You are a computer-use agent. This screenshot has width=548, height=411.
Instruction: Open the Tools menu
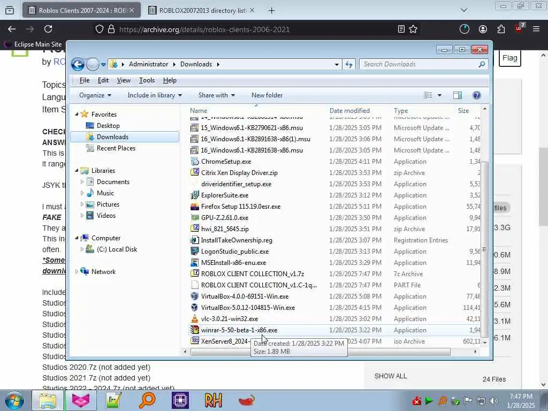pyautogui.click(x=147, y=80)
